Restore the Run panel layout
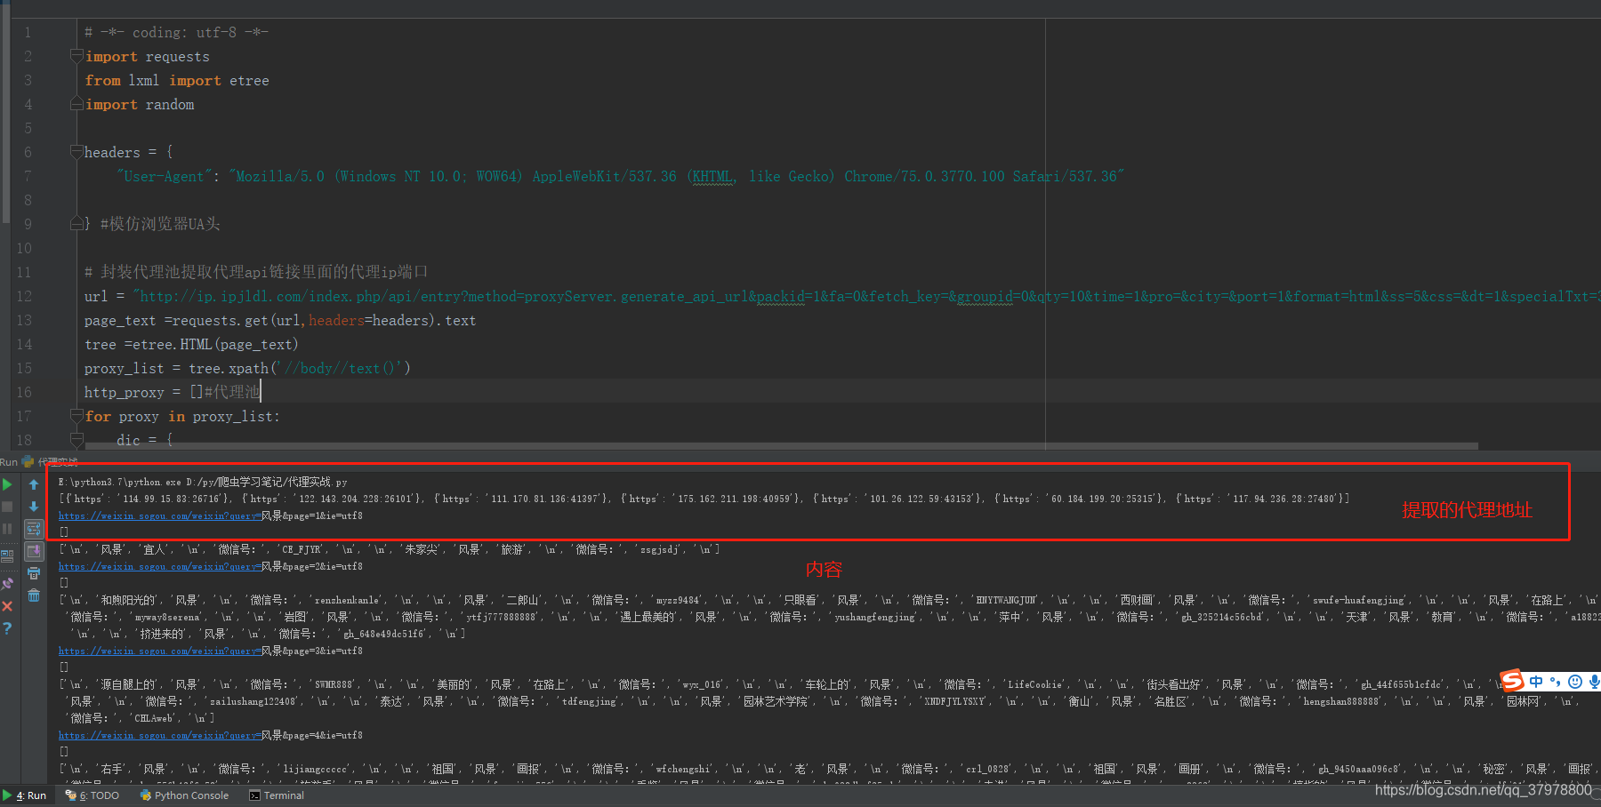Image resolution: width=1601 pixels, height=807 pixels. [7, 556]
